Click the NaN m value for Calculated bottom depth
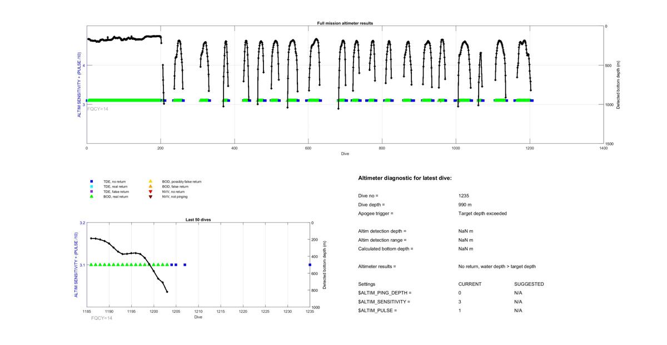The width and height of the screenshot is (667, 345). (x=465, y=249)
